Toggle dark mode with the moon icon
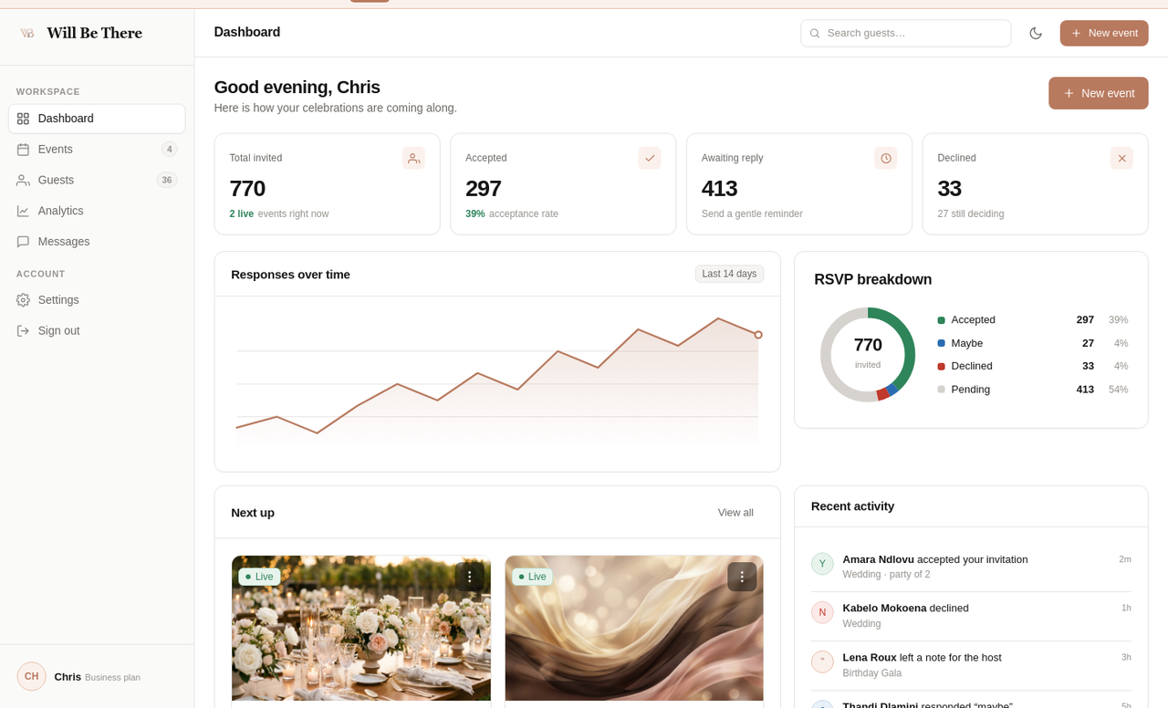 (x=1036, y=33)
